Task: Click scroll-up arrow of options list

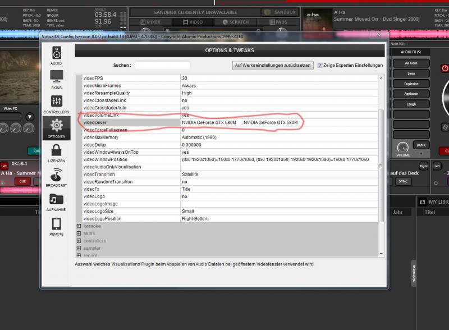Action: coord(381,78)
